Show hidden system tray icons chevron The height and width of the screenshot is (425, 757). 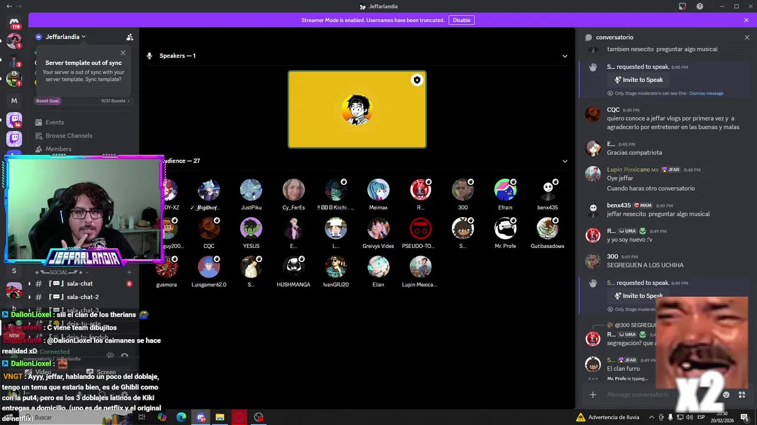click(652, 417)
